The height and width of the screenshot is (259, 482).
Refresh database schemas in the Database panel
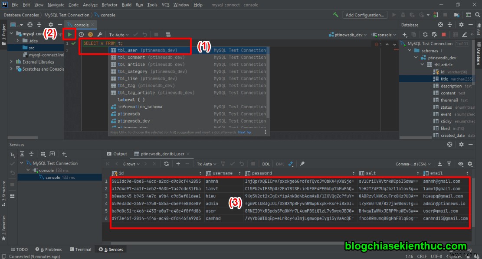point(425,34)
